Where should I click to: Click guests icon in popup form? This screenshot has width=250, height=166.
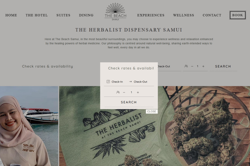(118, 92)
